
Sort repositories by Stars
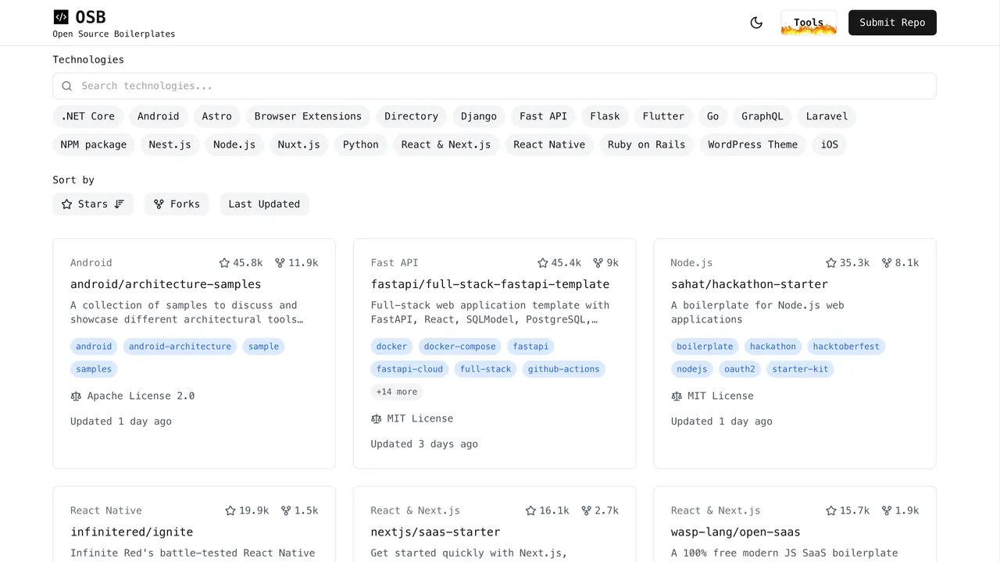click(x=93, y=204)
